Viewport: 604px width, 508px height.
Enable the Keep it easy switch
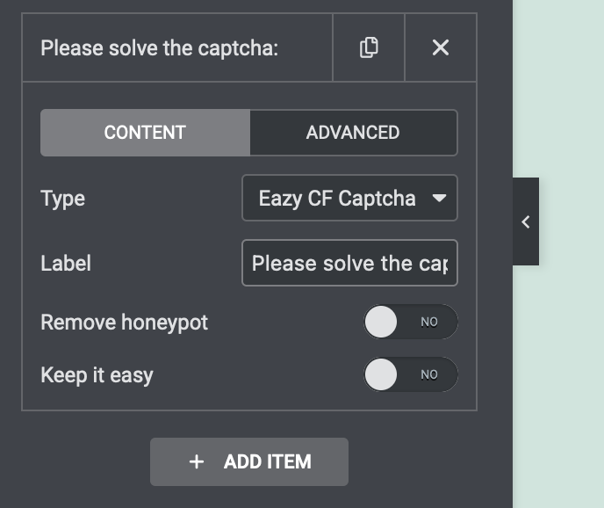(410, 374)
